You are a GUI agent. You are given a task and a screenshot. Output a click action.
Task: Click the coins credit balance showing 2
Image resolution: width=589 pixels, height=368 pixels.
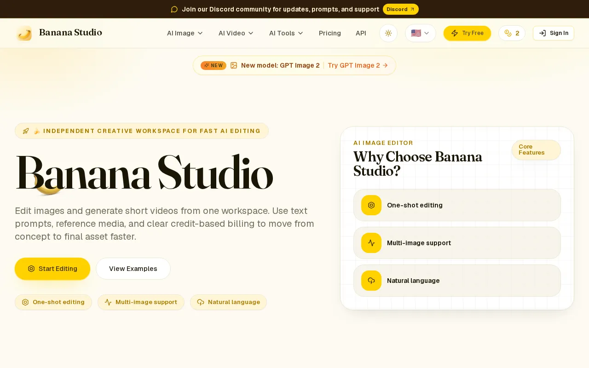point(512,33)
